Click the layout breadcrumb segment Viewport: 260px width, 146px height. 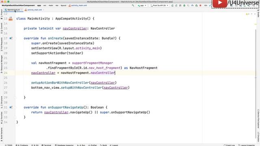click(x=63, y=5)
